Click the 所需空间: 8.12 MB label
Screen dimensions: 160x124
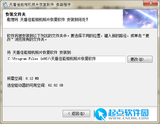click(23, 78)
